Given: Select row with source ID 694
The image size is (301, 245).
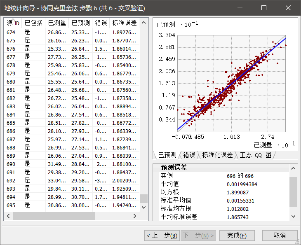Looking at the screenshot, I should click(x=72, y=197).
